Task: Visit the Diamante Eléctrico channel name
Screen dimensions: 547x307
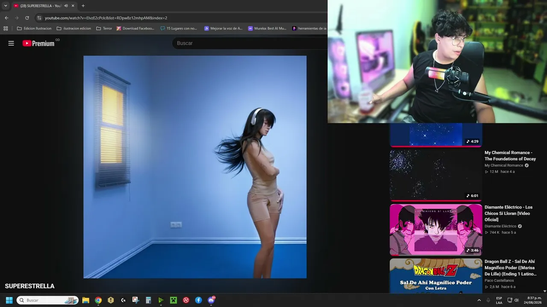Action: (x=500, y=226)
